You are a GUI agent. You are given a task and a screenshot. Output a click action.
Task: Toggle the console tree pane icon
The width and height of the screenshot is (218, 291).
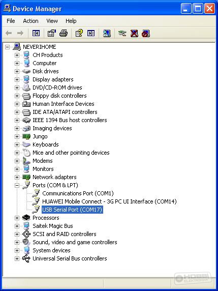(36, 34)
